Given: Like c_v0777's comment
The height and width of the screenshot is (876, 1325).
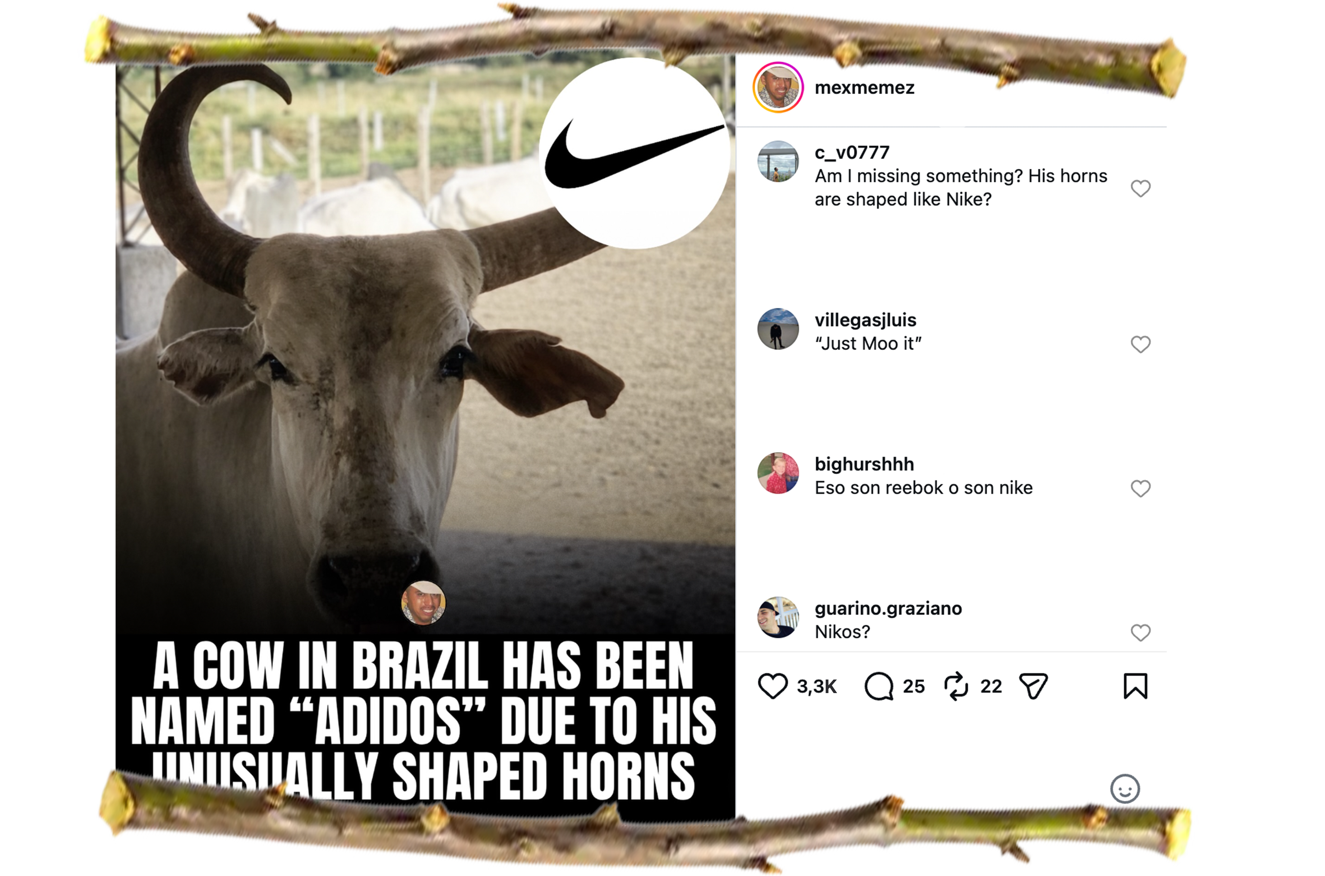Looking at the screenshot, I should click(x=1140, y=188).
